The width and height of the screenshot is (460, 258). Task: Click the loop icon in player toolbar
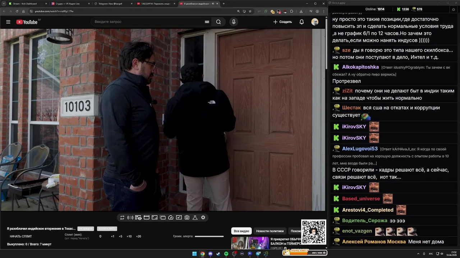click(122, 218)
